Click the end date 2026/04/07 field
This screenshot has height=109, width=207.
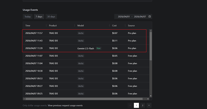(x=140, y=16)
